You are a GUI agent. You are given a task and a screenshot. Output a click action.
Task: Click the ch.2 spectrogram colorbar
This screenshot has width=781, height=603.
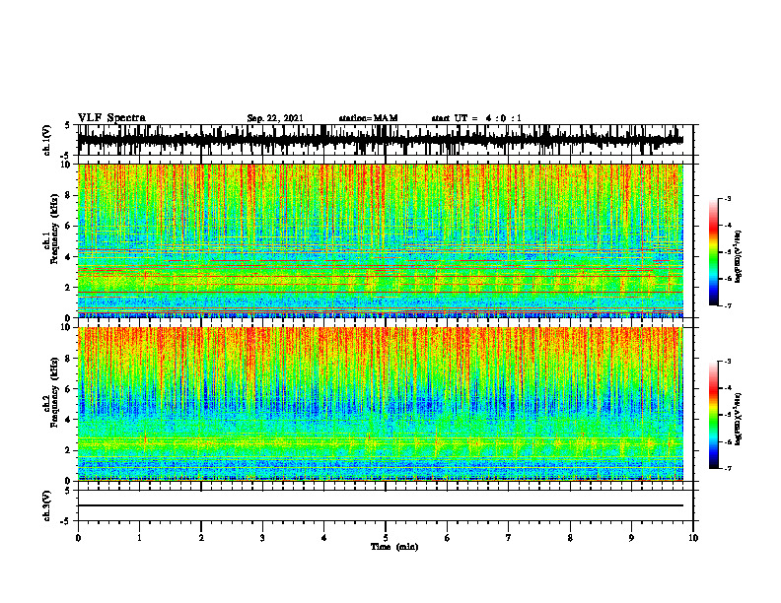pyautogui.click(x=714, y=415)
